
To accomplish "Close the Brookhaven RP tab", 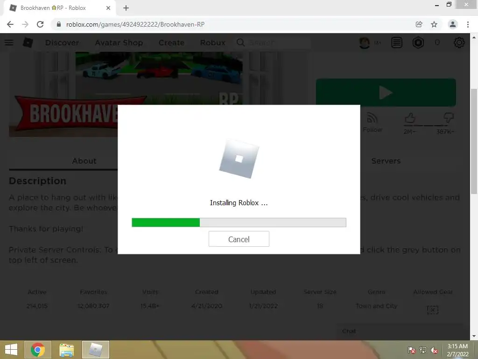I will 108,8.
